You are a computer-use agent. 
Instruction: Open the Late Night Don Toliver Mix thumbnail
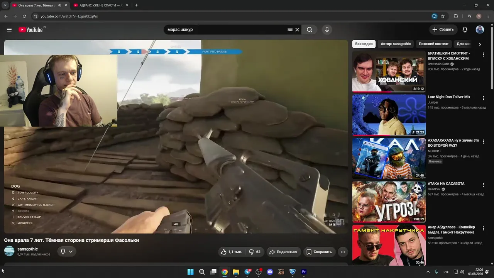tap(389, 115)
